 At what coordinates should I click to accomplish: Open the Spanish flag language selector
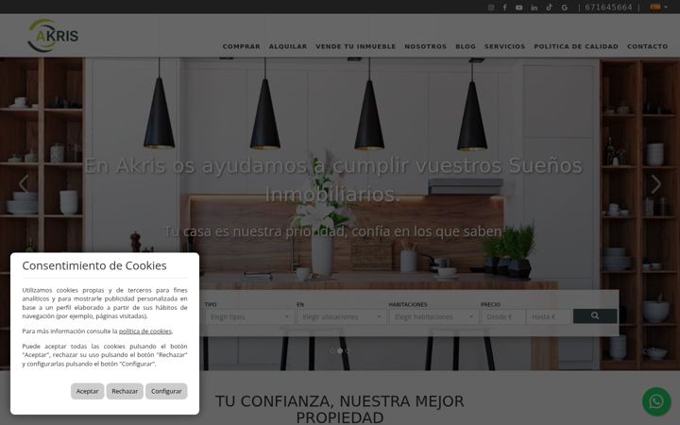pos(658,7)
